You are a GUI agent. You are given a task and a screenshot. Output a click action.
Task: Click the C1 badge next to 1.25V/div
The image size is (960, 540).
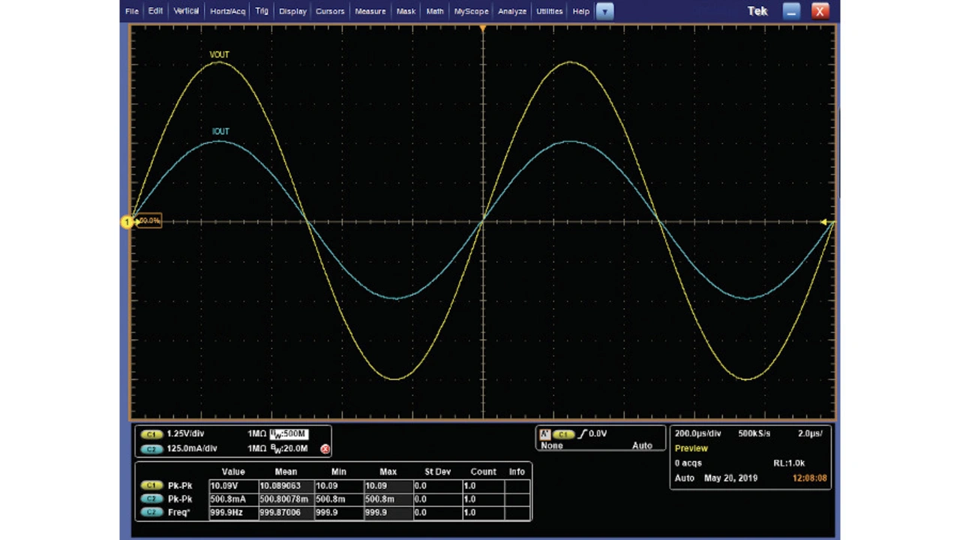click(151, 434)
